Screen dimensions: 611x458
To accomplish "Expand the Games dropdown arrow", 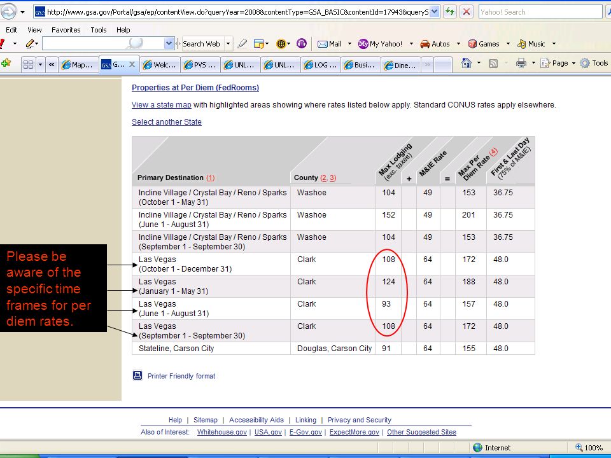I will point(508,44).
